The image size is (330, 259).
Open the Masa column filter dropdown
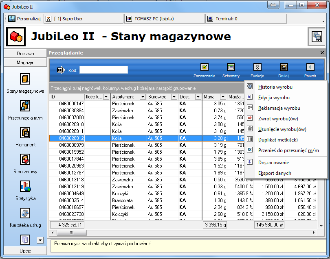click(223, 97)
